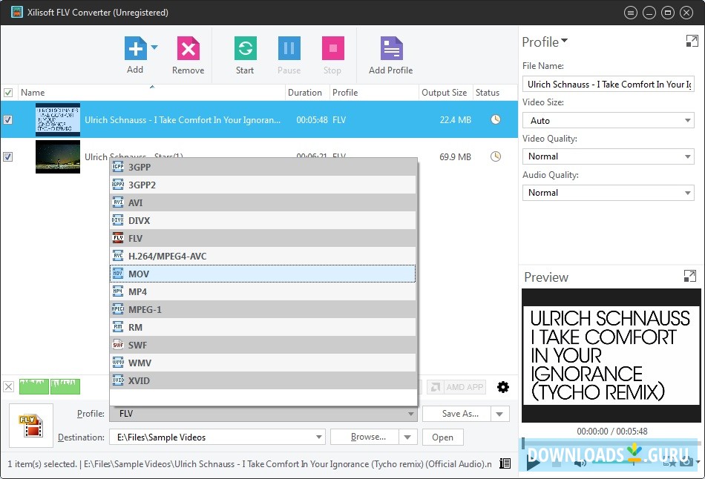Open the output folder via Open button
The width and height of the screenshot is (705, 479).
[x=442, y=437]
